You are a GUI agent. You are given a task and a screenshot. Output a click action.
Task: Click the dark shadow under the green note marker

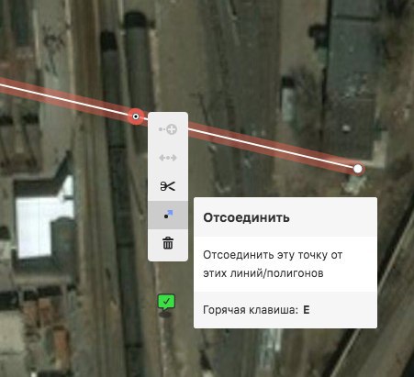(x=165, y=314)
